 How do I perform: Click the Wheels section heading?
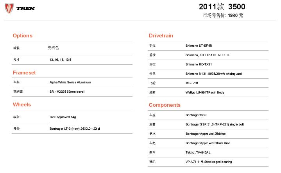(22, 105)
